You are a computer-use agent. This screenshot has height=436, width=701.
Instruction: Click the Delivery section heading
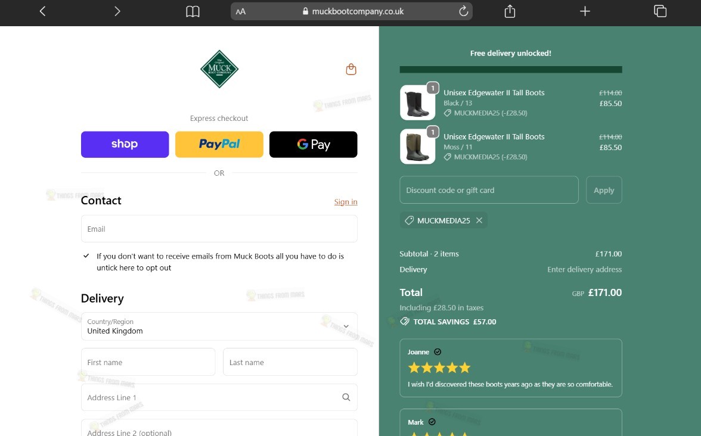[103, 298]
